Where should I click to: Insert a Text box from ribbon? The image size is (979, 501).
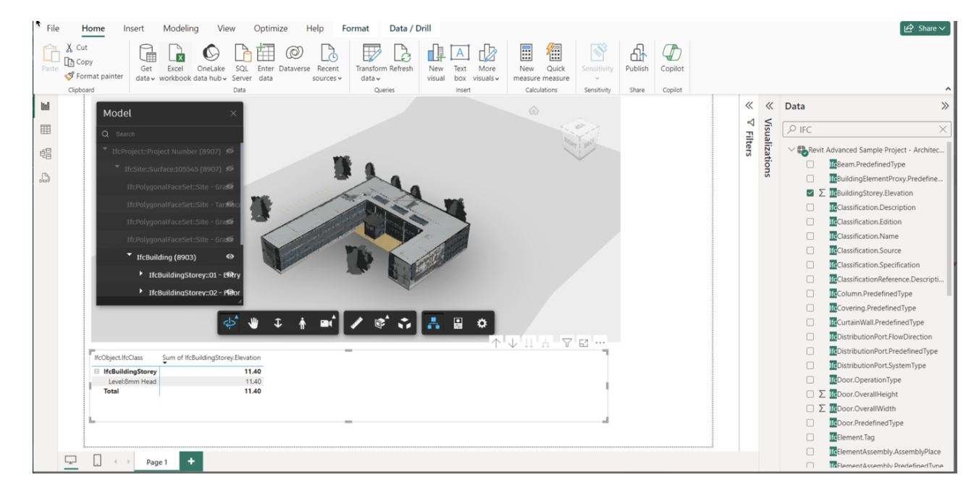point(460,63)
